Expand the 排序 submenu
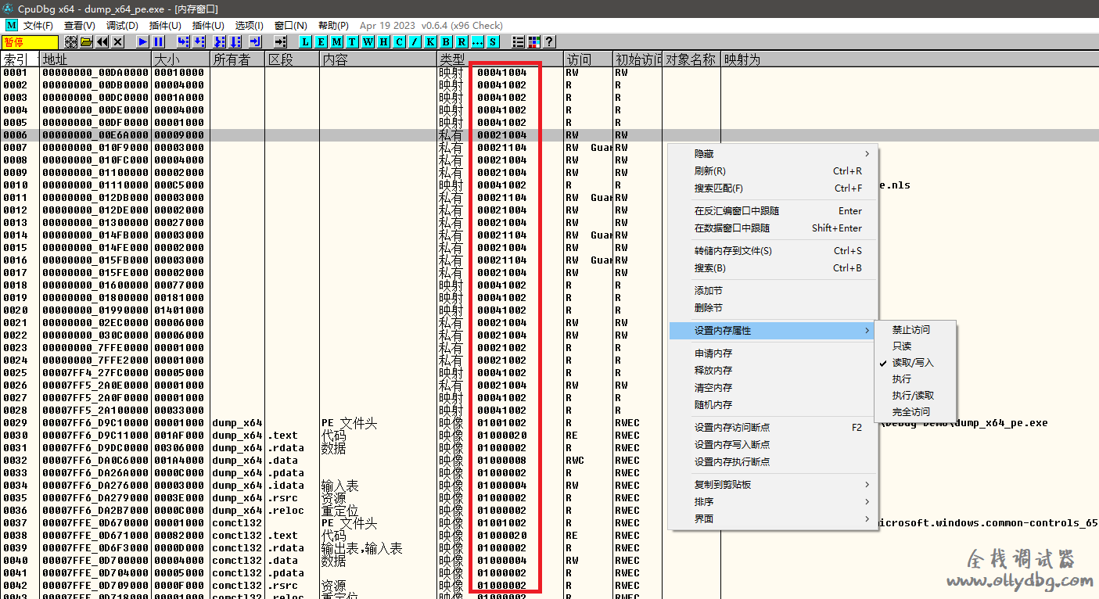1099x599 pixels. (773, 502)
